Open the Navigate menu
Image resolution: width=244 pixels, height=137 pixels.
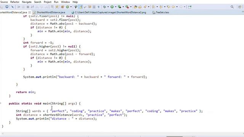tap(27, 2)
